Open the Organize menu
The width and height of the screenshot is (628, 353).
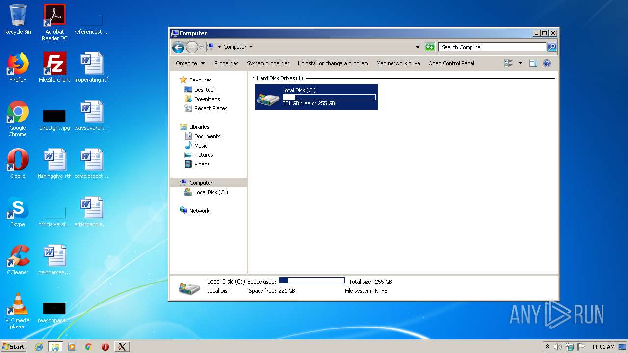(190, 63)
